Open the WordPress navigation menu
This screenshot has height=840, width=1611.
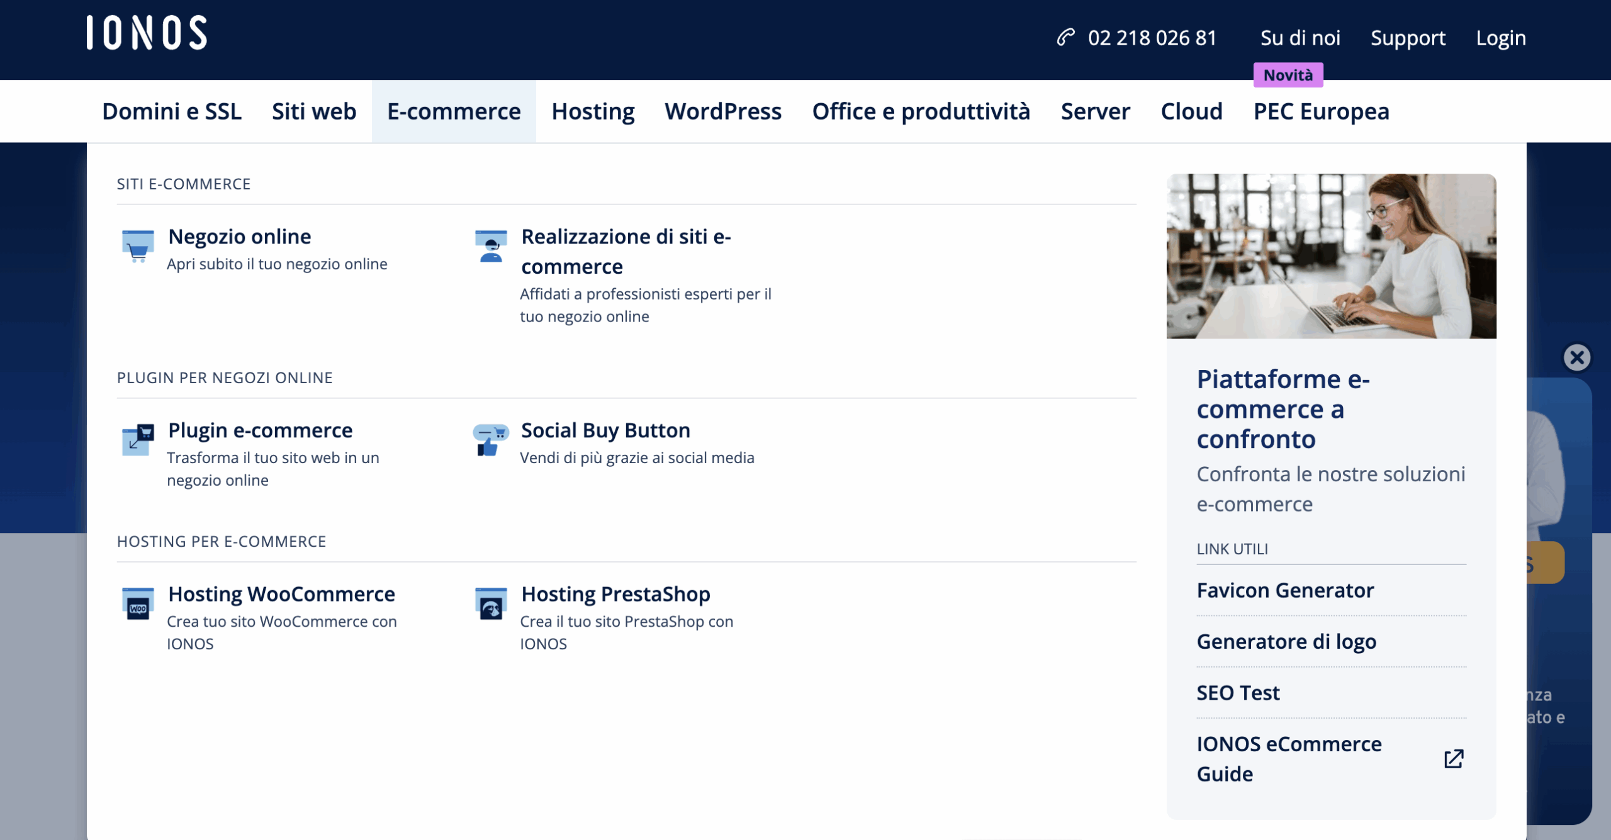[x=723, y=111]
